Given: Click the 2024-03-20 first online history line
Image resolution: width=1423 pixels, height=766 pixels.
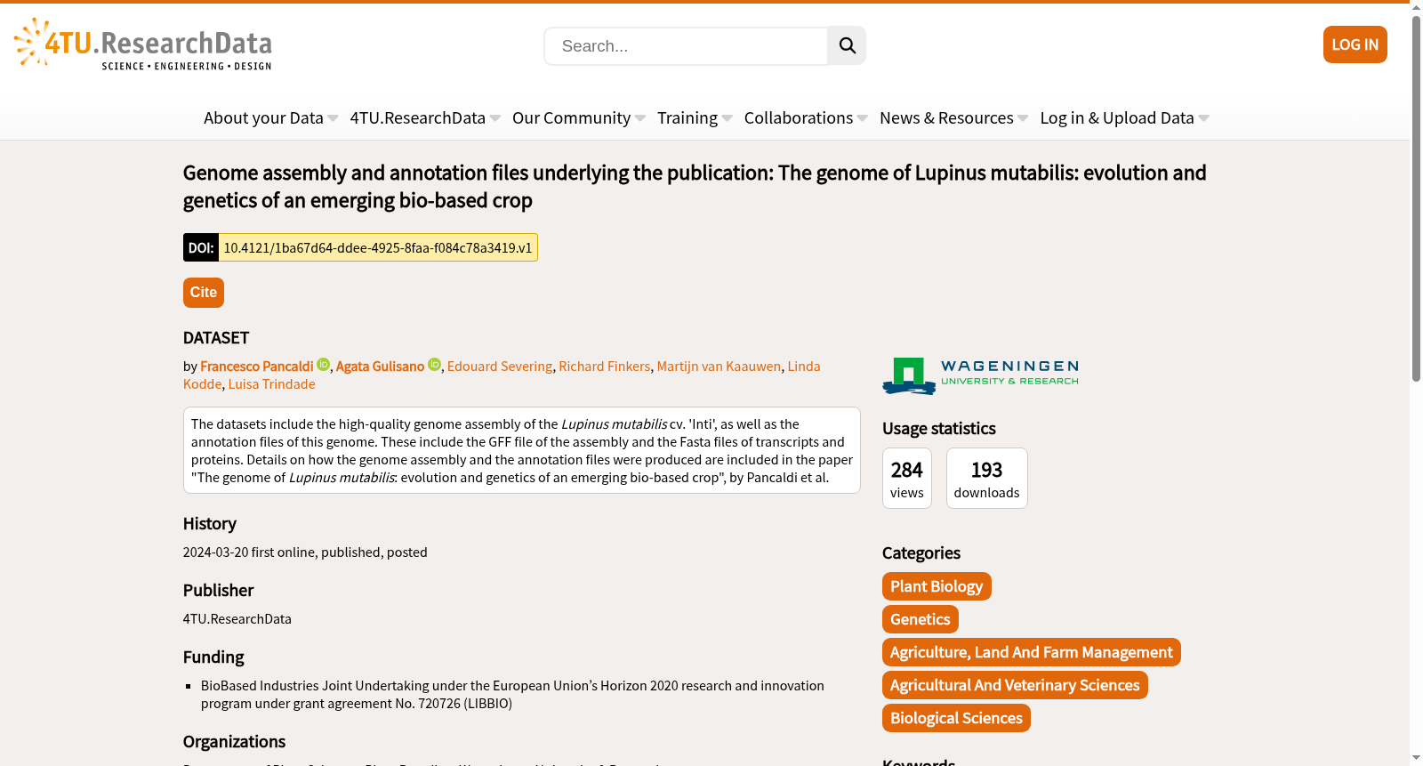Looking at the screenshot, I should pos(305,552).
